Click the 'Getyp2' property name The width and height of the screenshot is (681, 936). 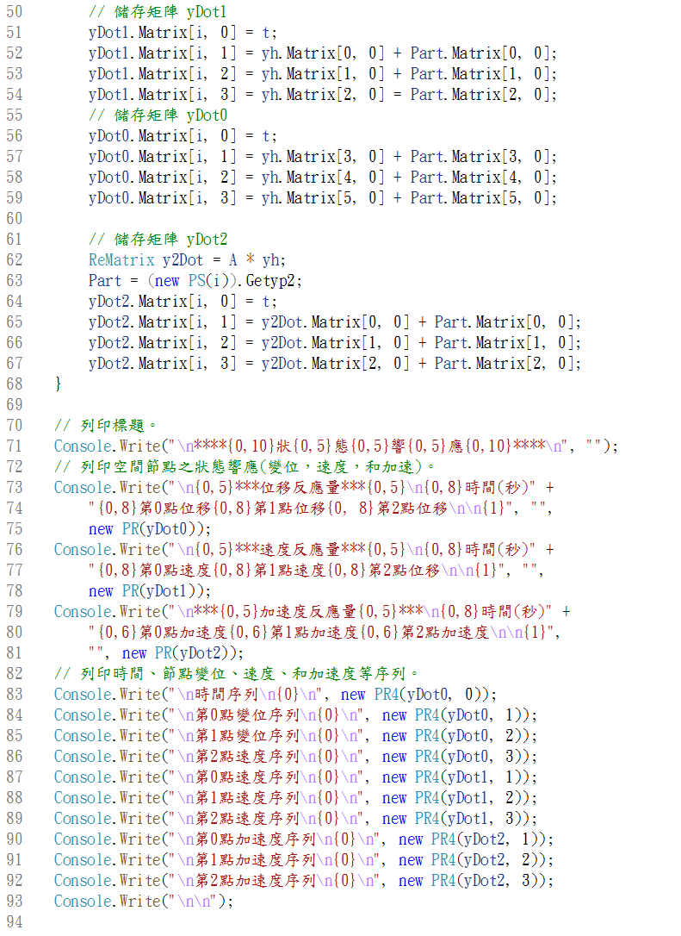tap(270, 281)
